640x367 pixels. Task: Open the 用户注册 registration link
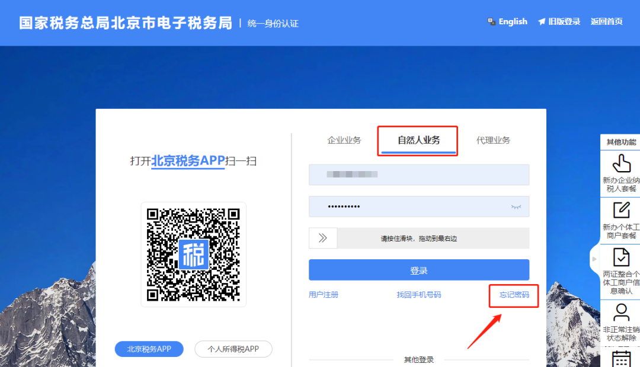click(324, 294)
